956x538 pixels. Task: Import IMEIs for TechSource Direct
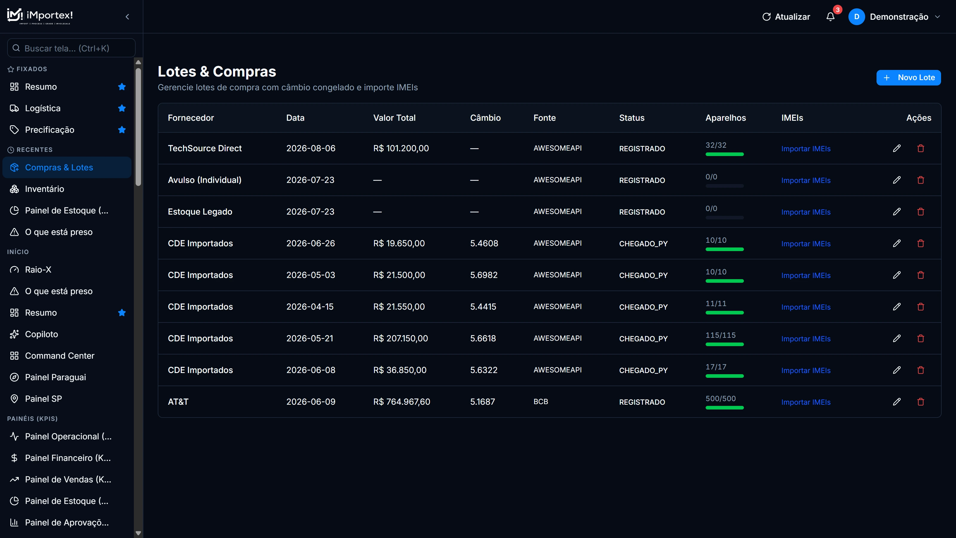[x=806, y=149]
